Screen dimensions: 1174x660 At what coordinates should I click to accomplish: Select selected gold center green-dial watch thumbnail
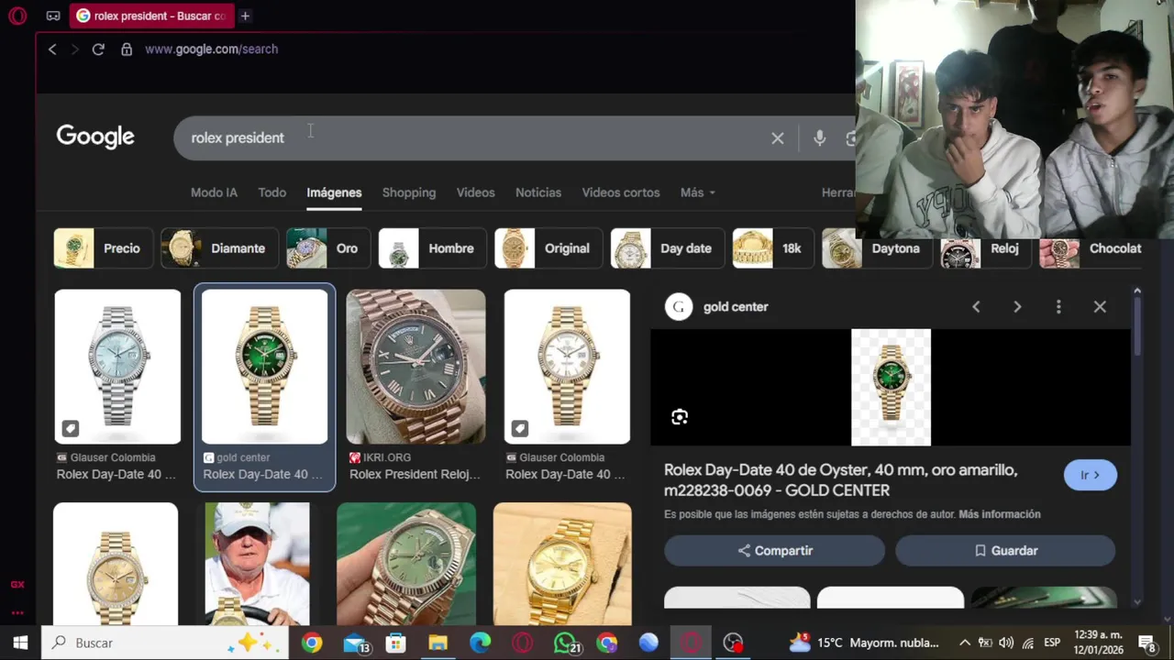point(264,367)
